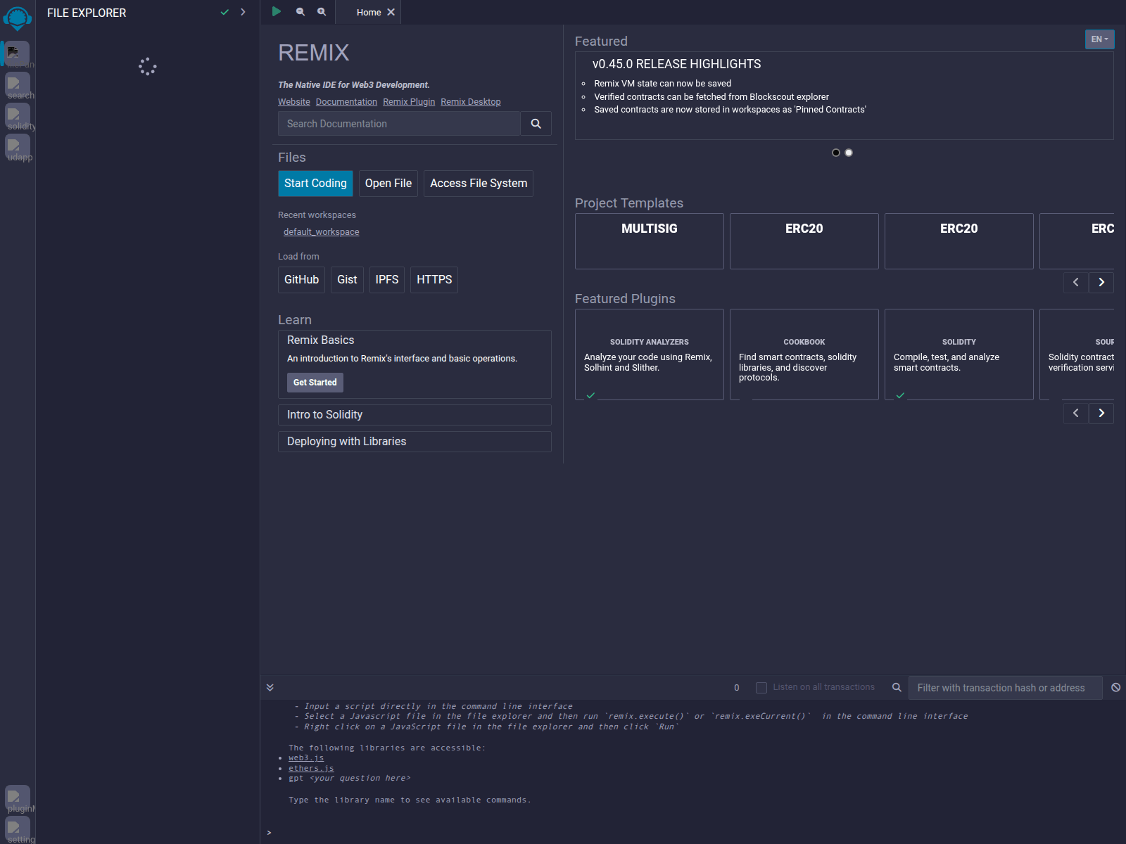Clear the terminal with clear icon
Image resolution: width=1126 pixels, height=844 pixels.
[1116, 688]
